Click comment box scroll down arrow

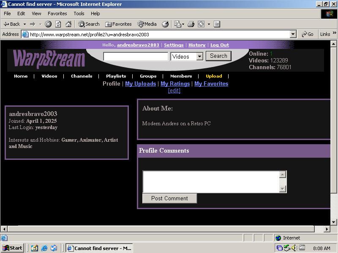pos(283,189)
